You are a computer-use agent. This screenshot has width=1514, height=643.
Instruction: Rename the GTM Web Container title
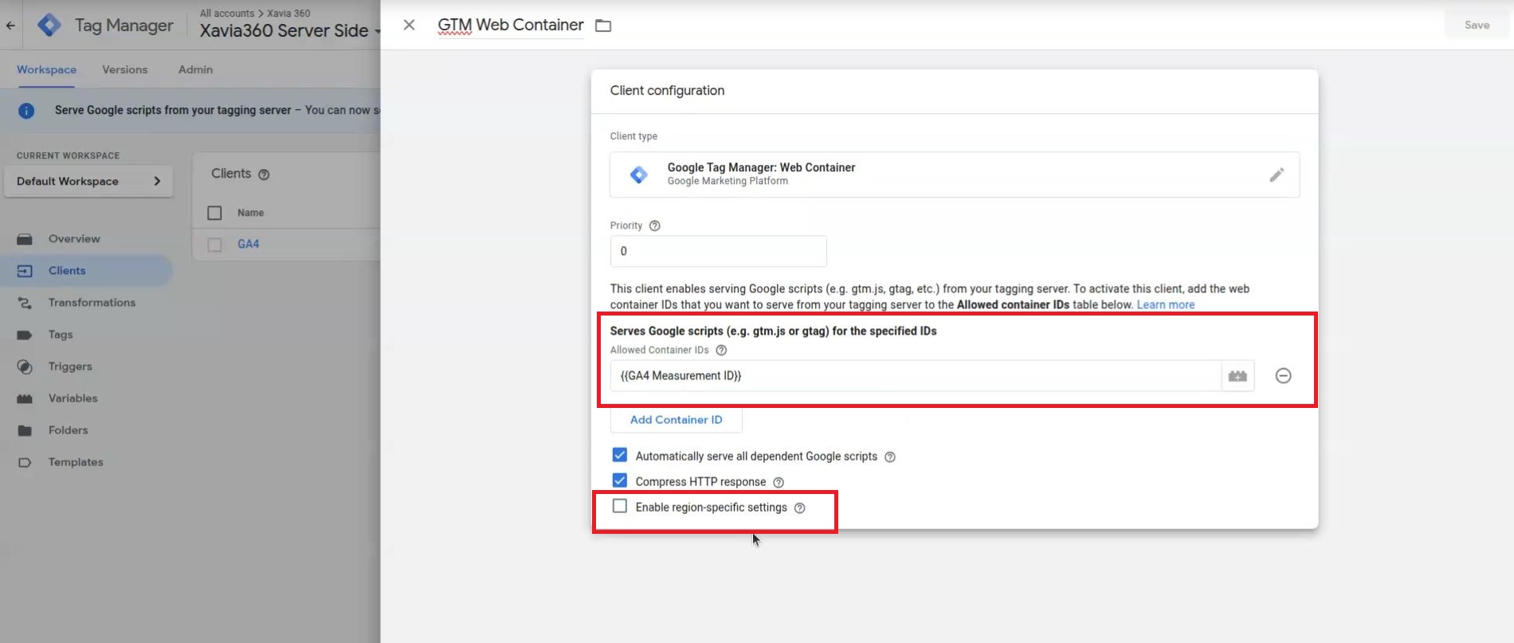pyautogui.click(x=511, y=25)
